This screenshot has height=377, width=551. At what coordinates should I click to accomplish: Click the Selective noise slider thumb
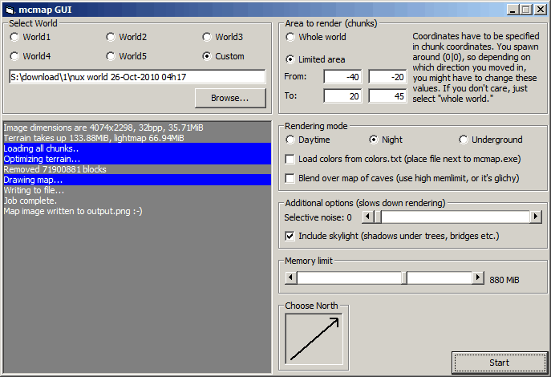coord(378,217)
